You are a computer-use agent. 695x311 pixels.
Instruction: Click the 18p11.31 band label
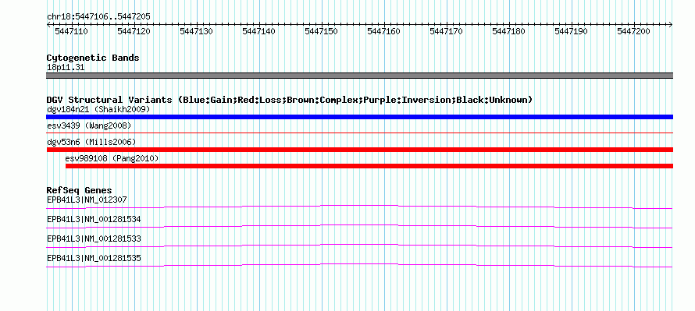[66, 68]
